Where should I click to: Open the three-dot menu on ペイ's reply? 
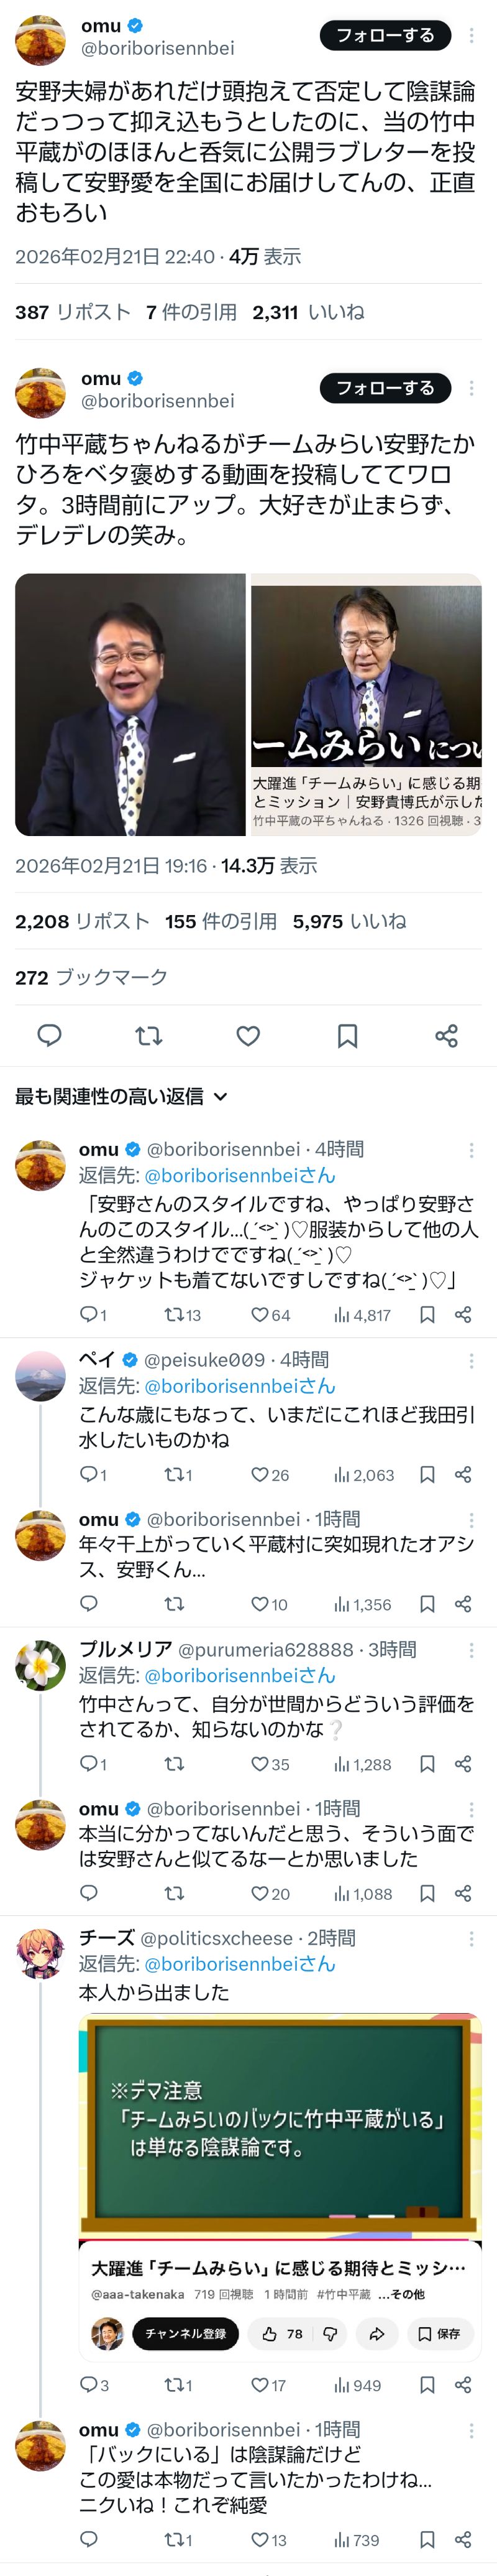[471, 1360]
